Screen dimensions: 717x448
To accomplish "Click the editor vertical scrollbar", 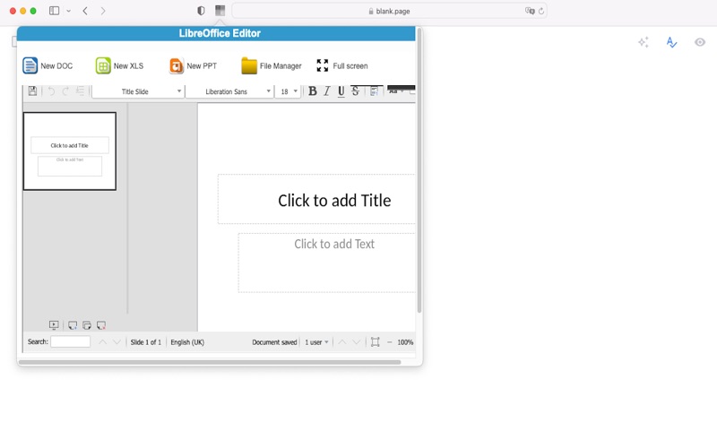I will (x=419, y=170).
